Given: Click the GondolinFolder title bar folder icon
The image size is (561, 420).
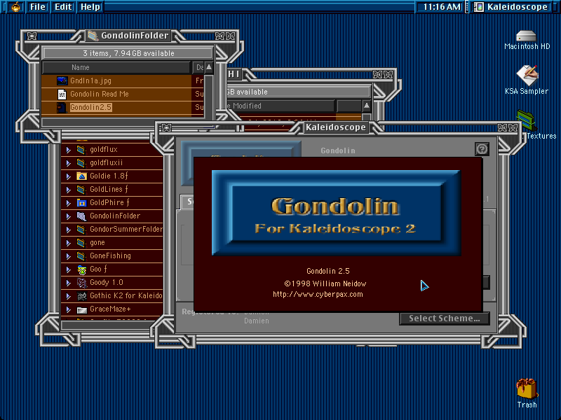Looking at the screenshot, I should click(x=93, y=36).
